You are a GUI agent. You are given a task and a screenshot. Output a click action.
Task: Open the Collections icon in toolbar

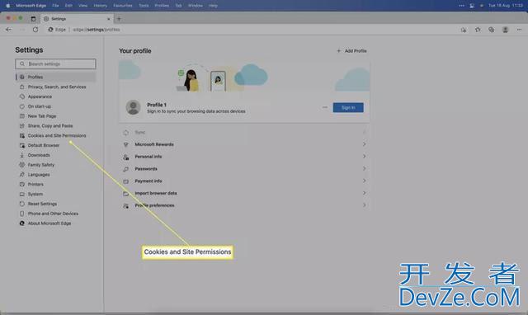click(492, 30)
